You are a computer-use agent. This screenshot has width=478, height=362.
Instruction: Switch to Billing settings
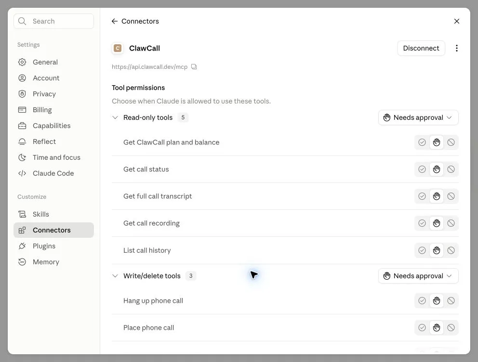point(53,110)
